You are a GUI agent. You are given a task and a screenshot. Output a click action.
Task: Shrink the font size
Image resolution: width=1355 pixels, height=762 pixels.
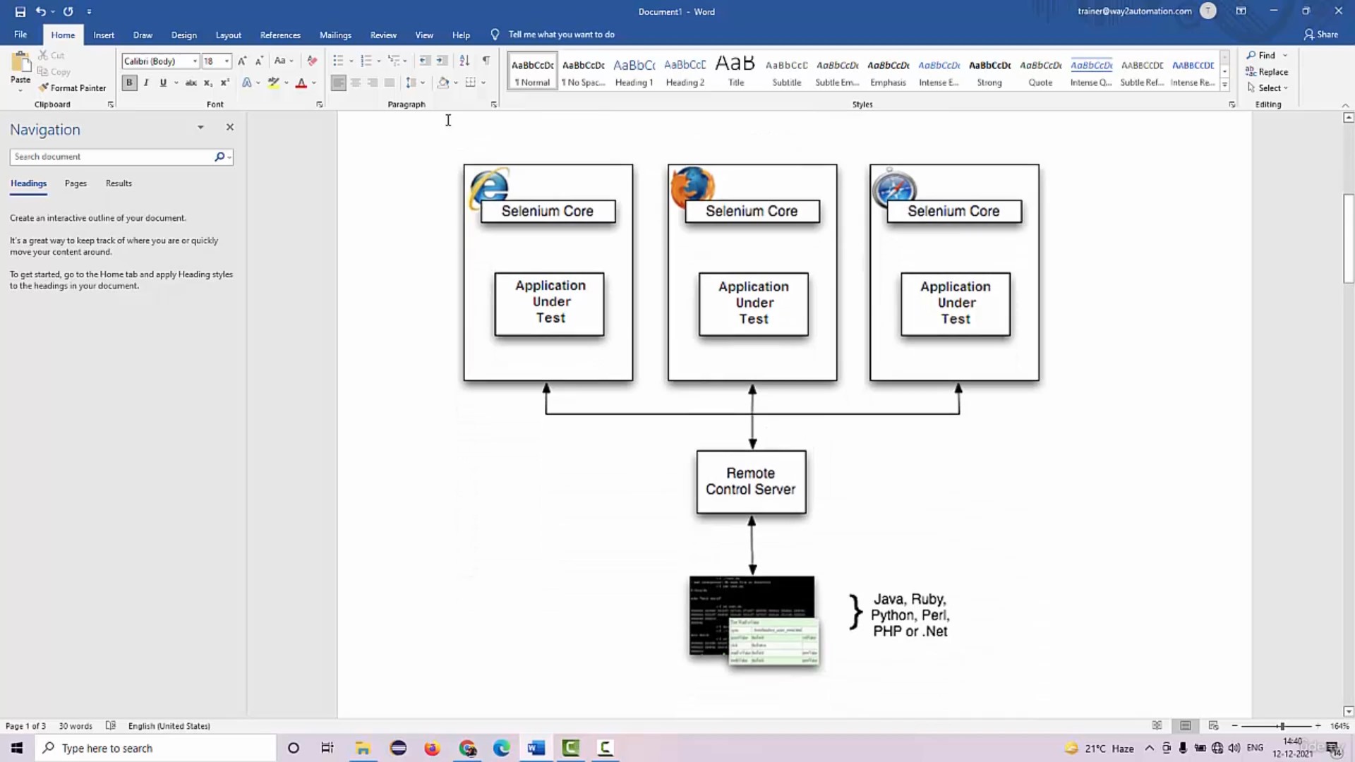[259, 61]
